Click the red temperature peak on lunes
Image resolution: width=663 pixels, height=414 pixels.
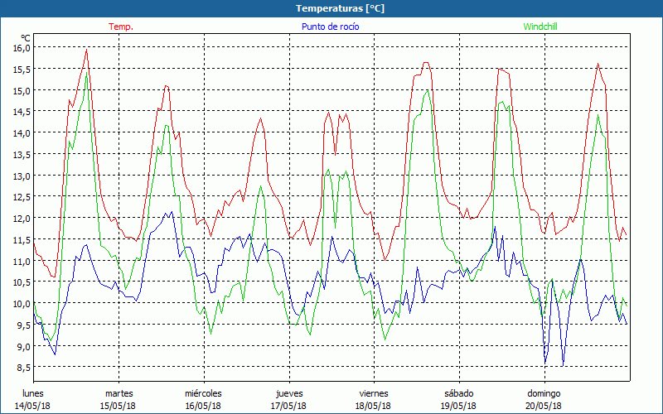(x=87, y=50)
